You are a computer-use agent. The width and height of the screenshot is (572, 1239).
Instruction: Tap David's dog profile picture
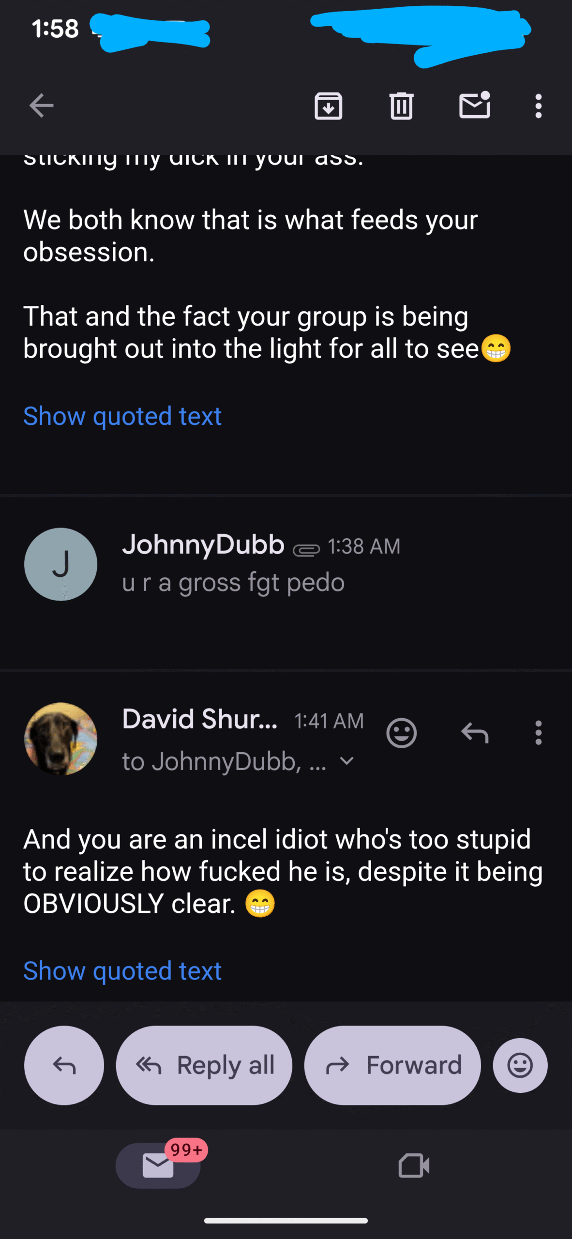(x=60, y=739)
